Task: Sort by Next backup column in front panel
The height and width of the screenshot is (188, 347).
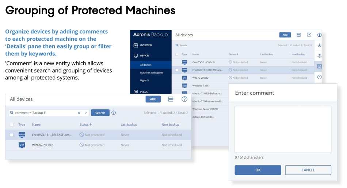Action: pos(171,125)
